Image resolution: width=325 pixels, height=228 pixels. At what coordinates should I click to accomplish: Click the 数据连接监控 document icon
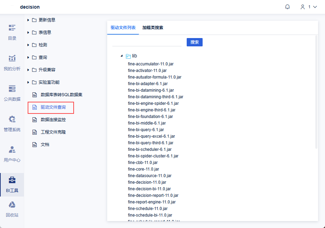point(35,120)
